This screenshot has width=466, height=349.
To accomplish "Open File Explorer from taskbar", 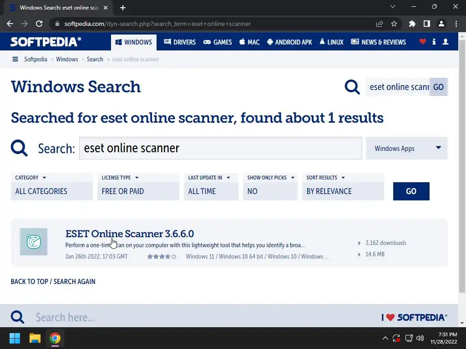I will [35, 338].
